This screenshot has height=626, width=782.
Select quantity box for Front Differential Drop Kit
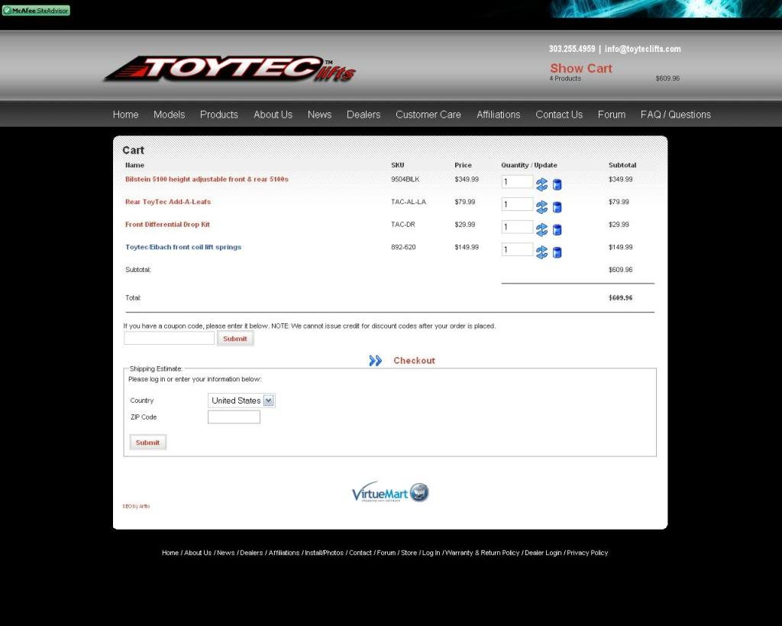click(x=517, y=227)
